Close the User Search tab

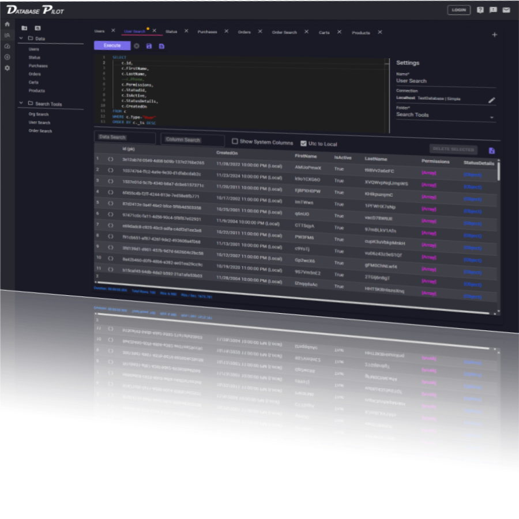point(154,31)
